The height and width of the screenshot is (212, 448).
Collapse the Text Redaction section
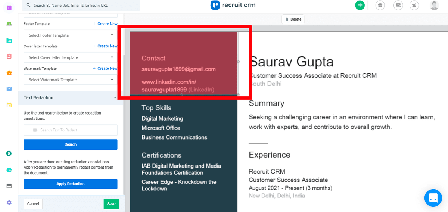coord(115,98)
